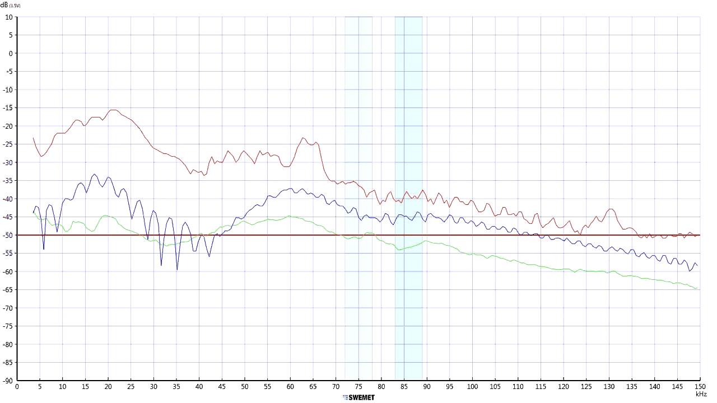Click the 60 kHz axis tick label
Screen dimensions: 717x403
[290, 387]
